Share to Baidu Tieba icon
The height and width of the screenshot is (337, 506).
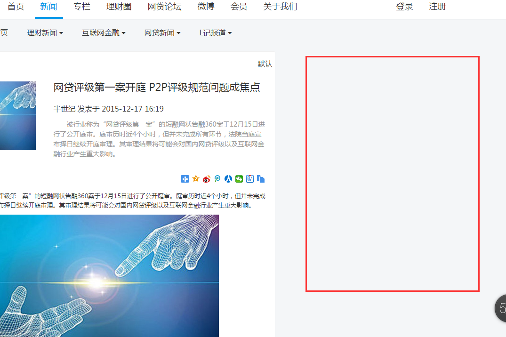pyautogui.click(x=250, y=179)
